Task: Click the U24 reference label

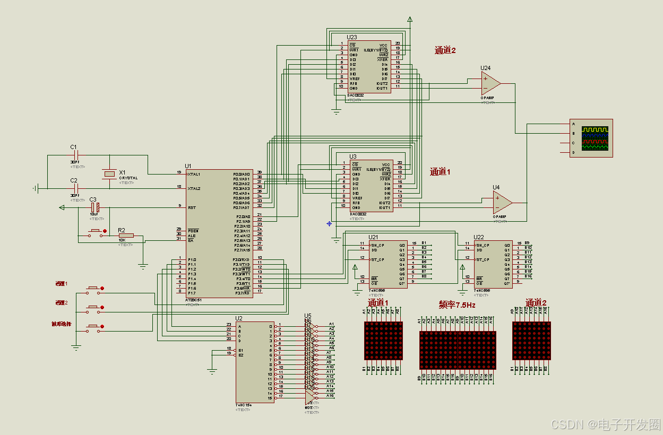Action: tap(485, 68)
